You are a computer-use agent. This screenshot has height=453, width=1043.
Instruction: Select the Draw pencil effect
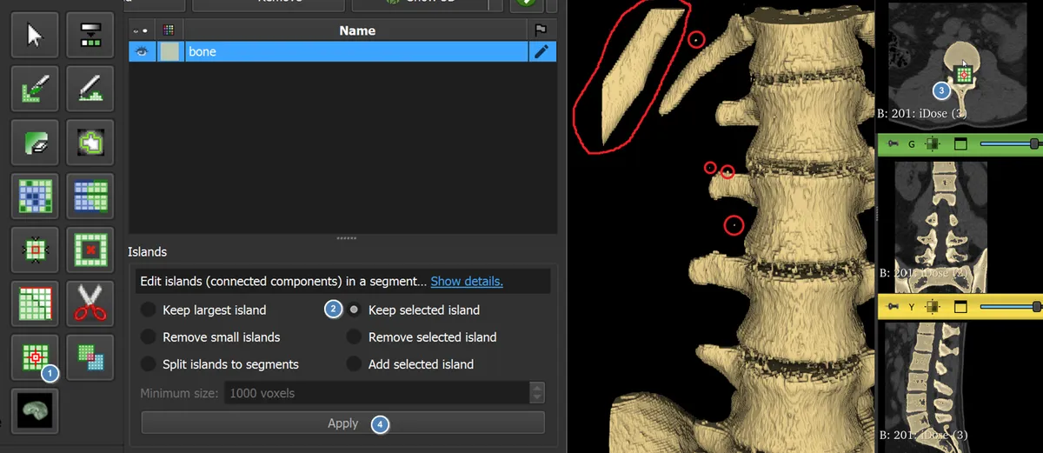click(x=90, y=89)
